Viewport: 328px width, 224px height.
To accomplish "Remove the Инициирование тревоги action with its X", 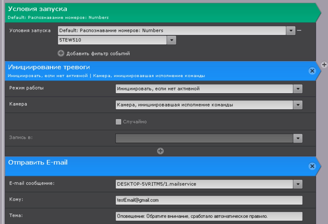I will (312, 71).
